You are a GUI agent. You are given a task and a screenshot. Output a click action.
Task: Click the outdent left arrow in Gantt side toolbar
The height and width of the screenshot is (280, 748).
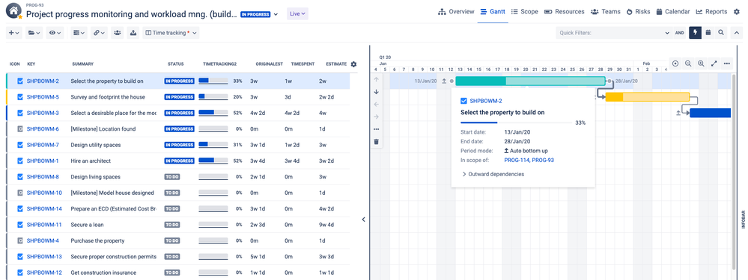tap(377, 104)
